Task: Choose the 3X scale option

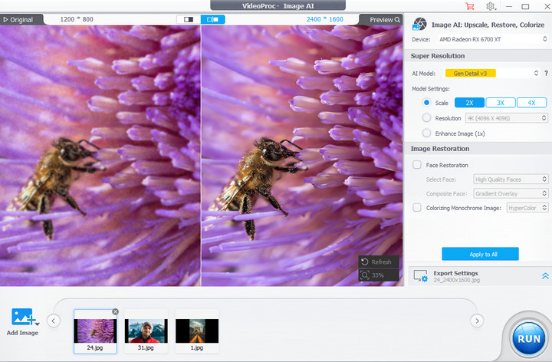Action: [501, 103]
